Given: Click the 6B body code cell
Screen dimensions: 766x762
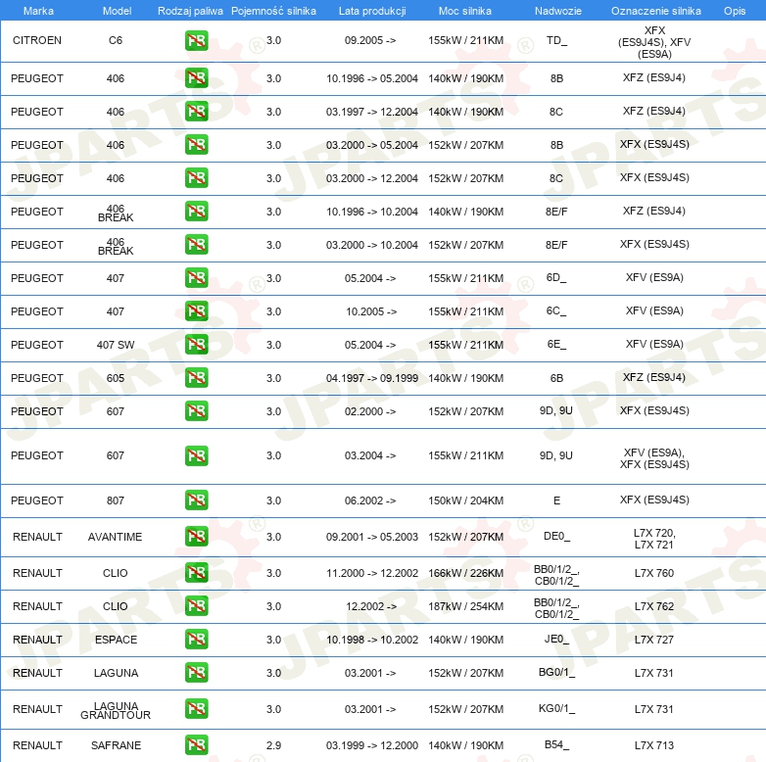Looking at the screenshot, I should pyautogui.click(x=556, y=378).
